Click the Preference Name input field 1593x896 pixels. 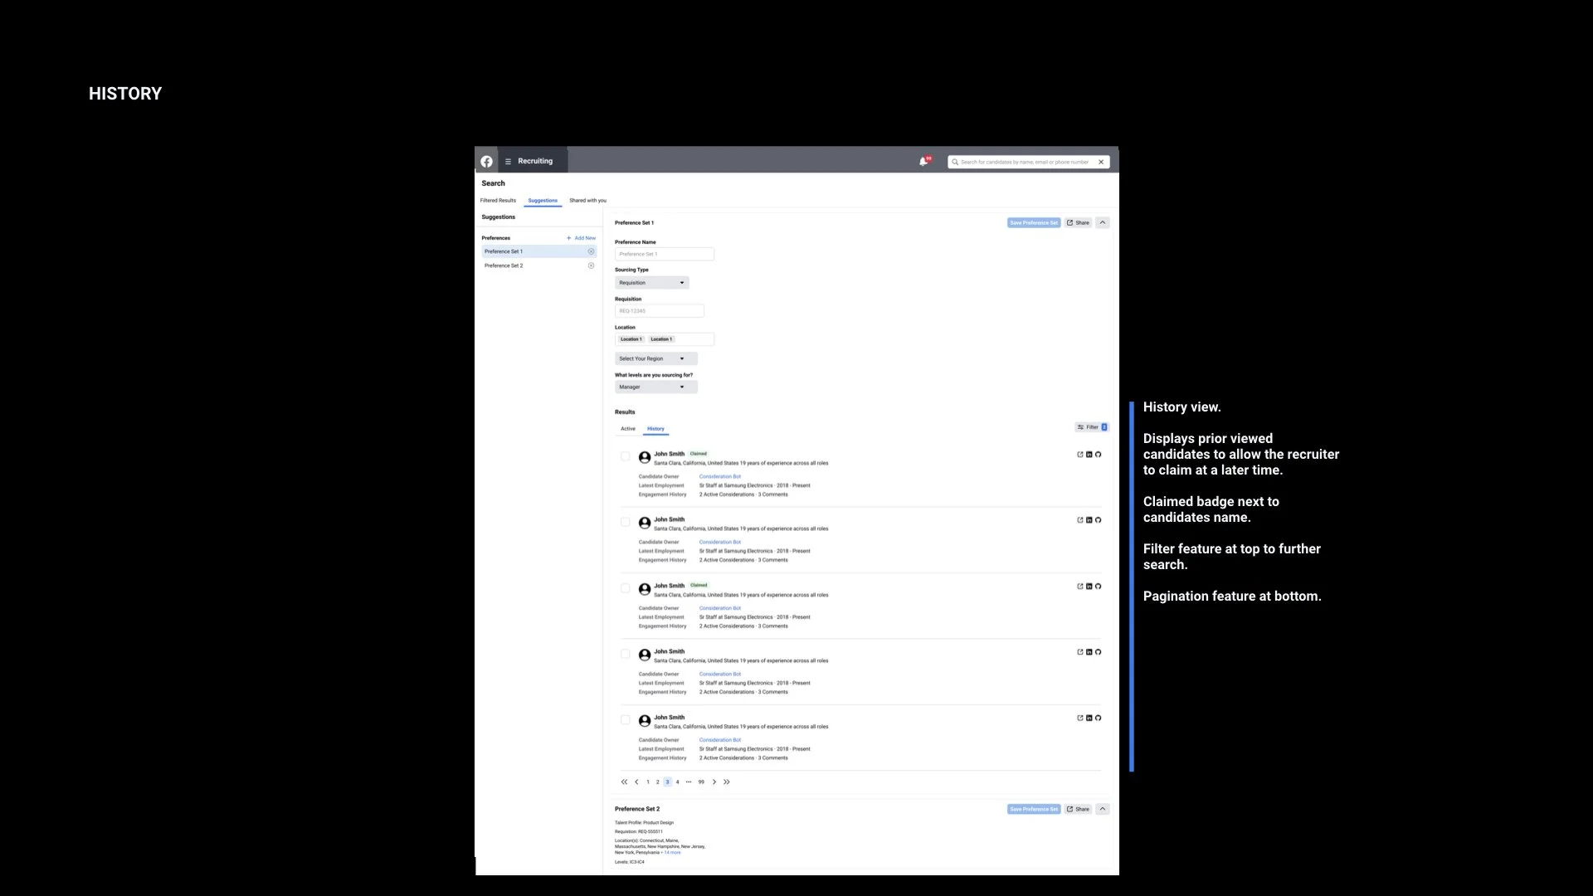(664, 255)
